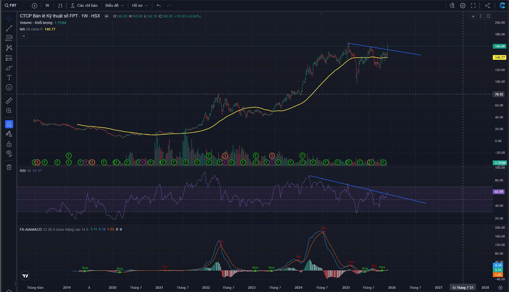Open the emoji icons tool
Viewport: 509px width, 292px height.
click(x=9, y=87)
